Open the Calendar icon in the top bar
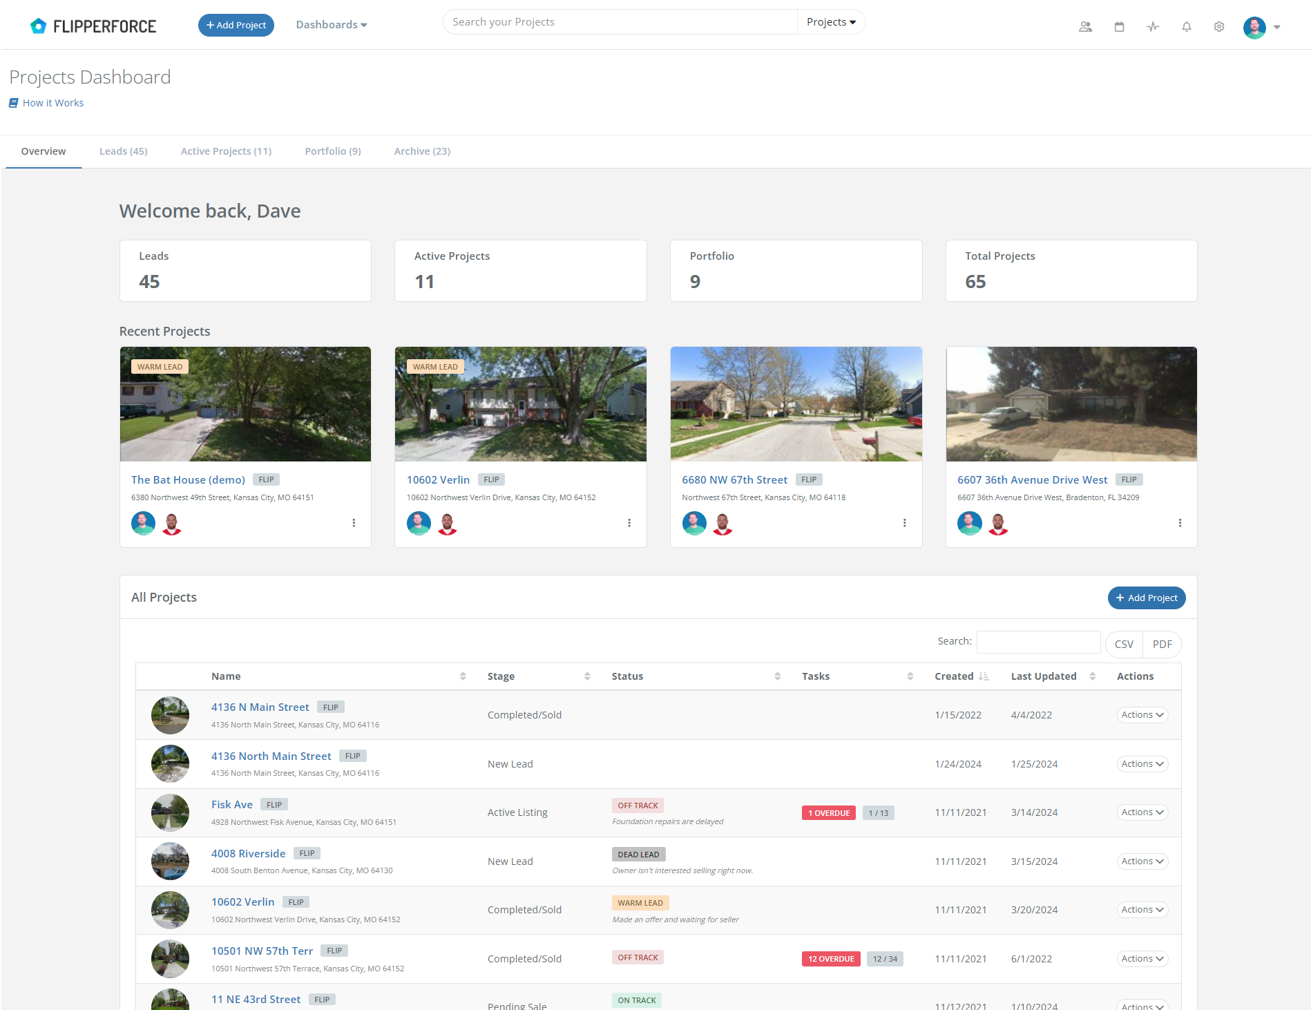The width and height of the screenshot is (1311, 1010). (x=1118, y=26)
